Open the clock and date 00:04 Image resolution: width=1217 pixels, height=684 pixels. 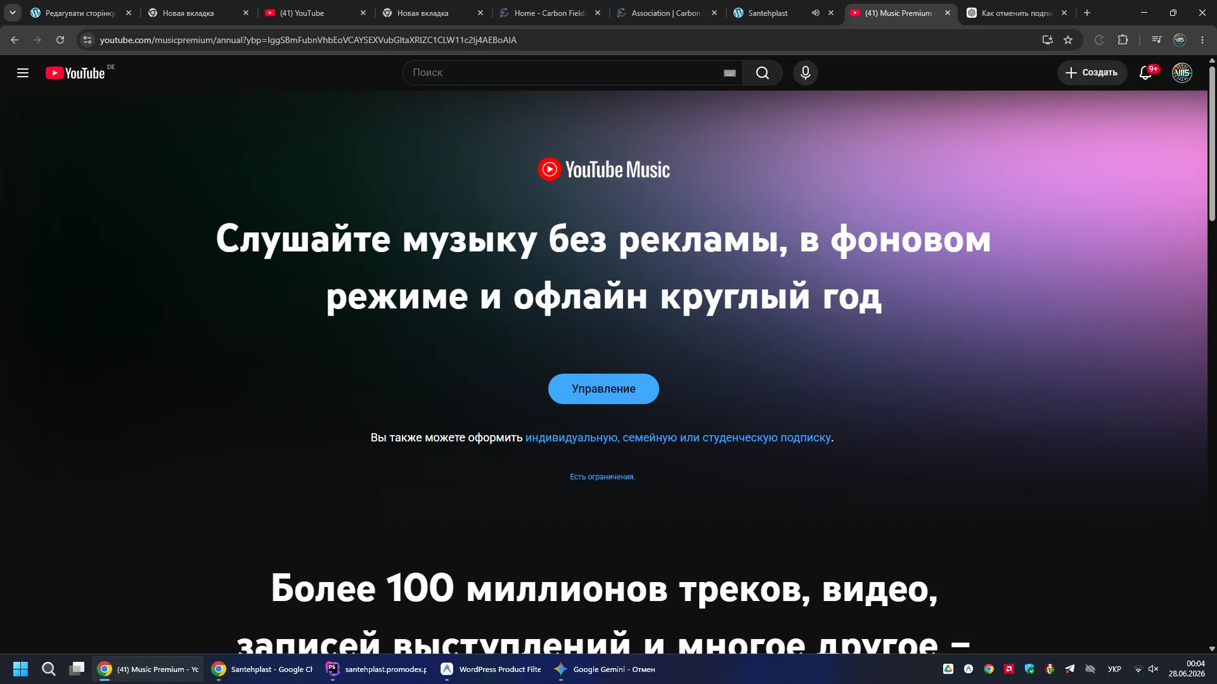[x=1187, y=669]
